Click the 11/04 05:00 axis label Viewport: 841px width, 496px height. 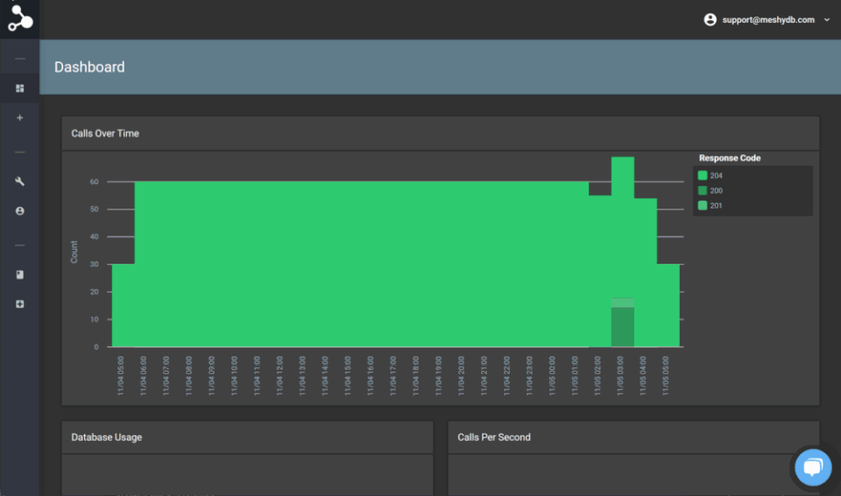click(121, 376)
